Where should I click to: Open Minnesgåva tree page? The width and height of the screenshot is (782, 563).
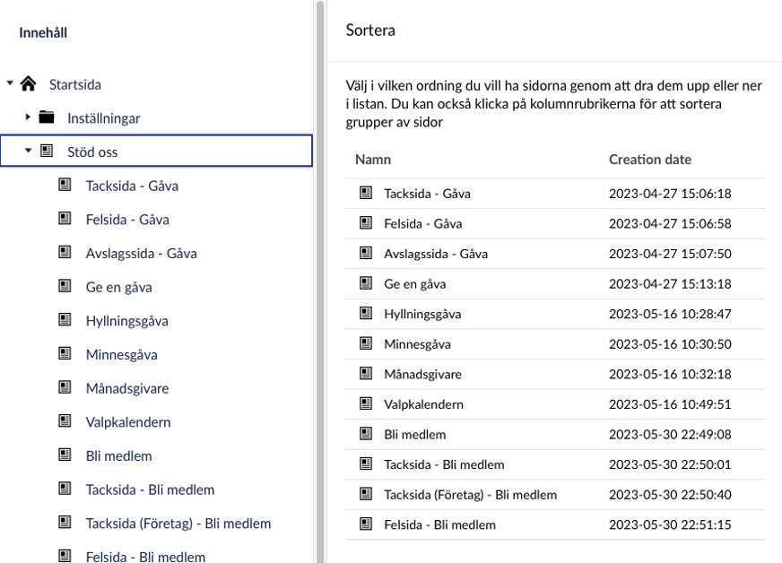(x=122, y=355)
